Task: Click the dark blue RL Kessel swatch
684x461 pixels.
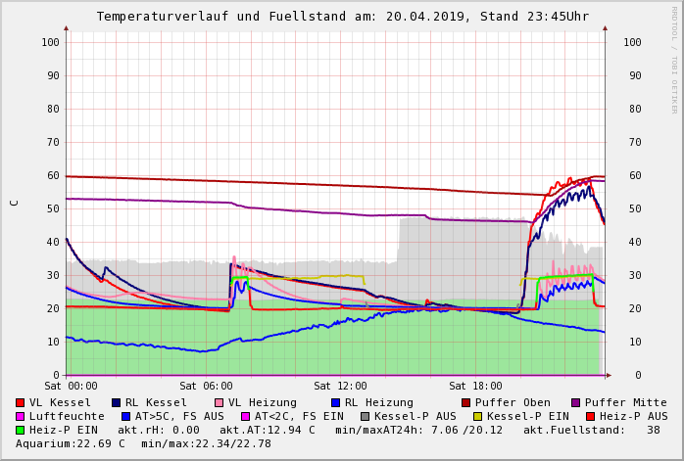Action: coord(116,402)
